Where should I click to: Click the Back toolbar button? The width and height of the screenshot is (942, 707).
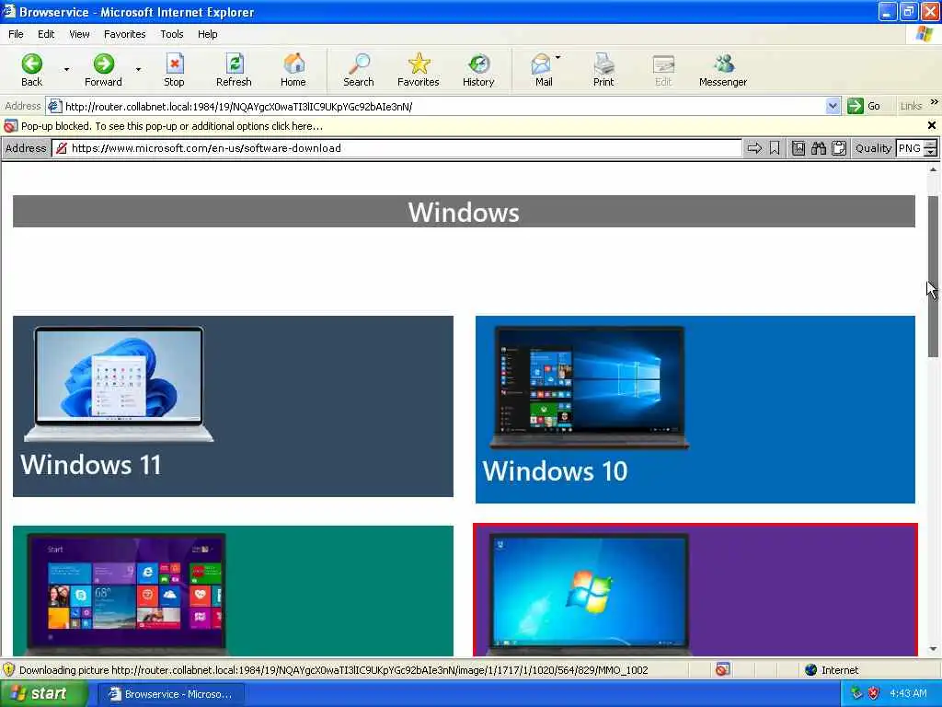[x=32, y=70]
